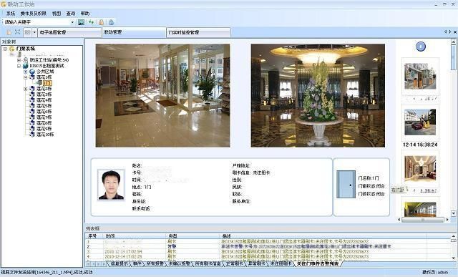This screenshot has width=458, height=277.
Task: Open the keyword search dropdown arrow
Action: pyautogui.click(x=72, y=22)
